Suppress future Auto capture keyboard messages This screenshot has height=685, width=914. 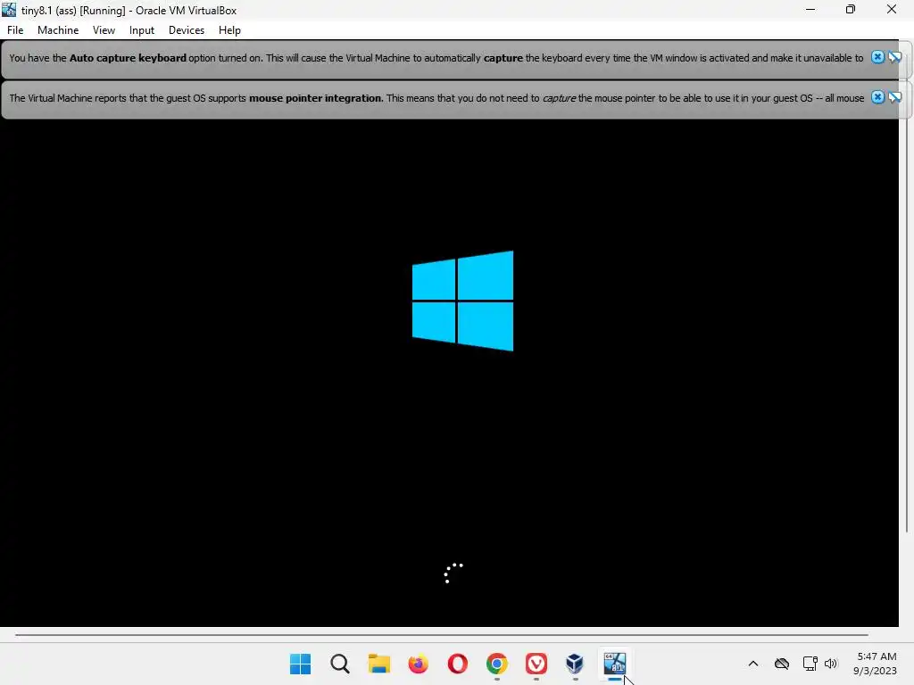tap(894, 57)
